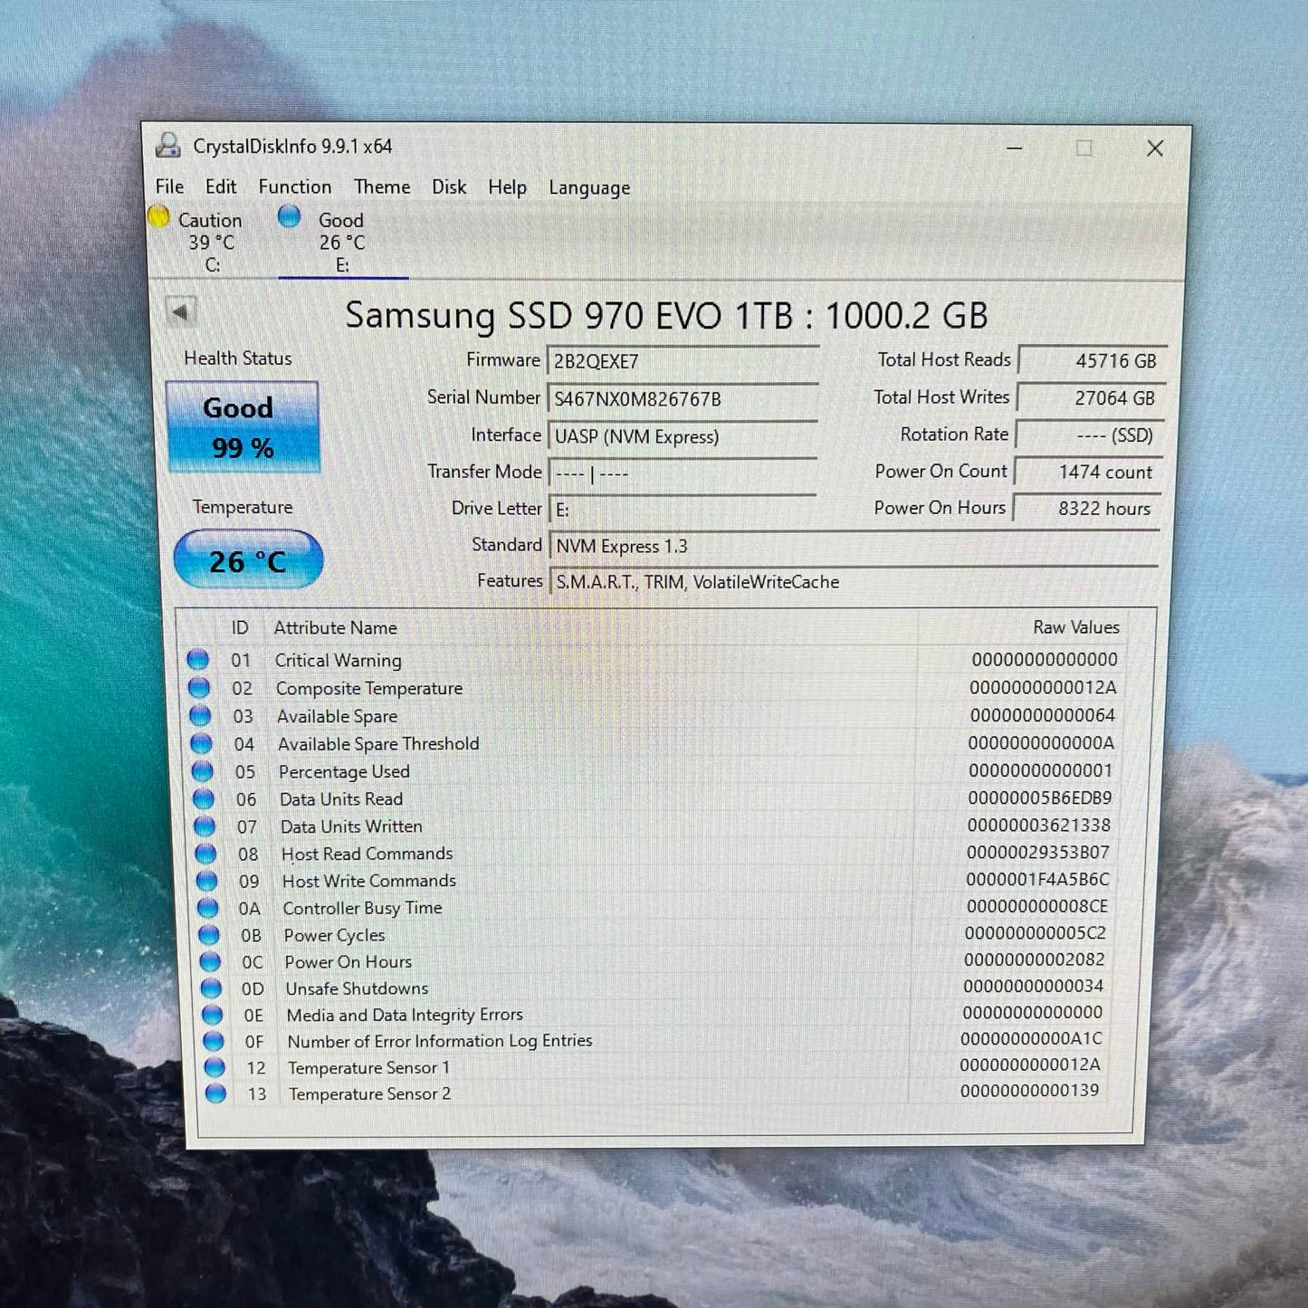Close the CrystalDiskInfo window
Screen dimensions: 1308x1308
[1155, 148]
